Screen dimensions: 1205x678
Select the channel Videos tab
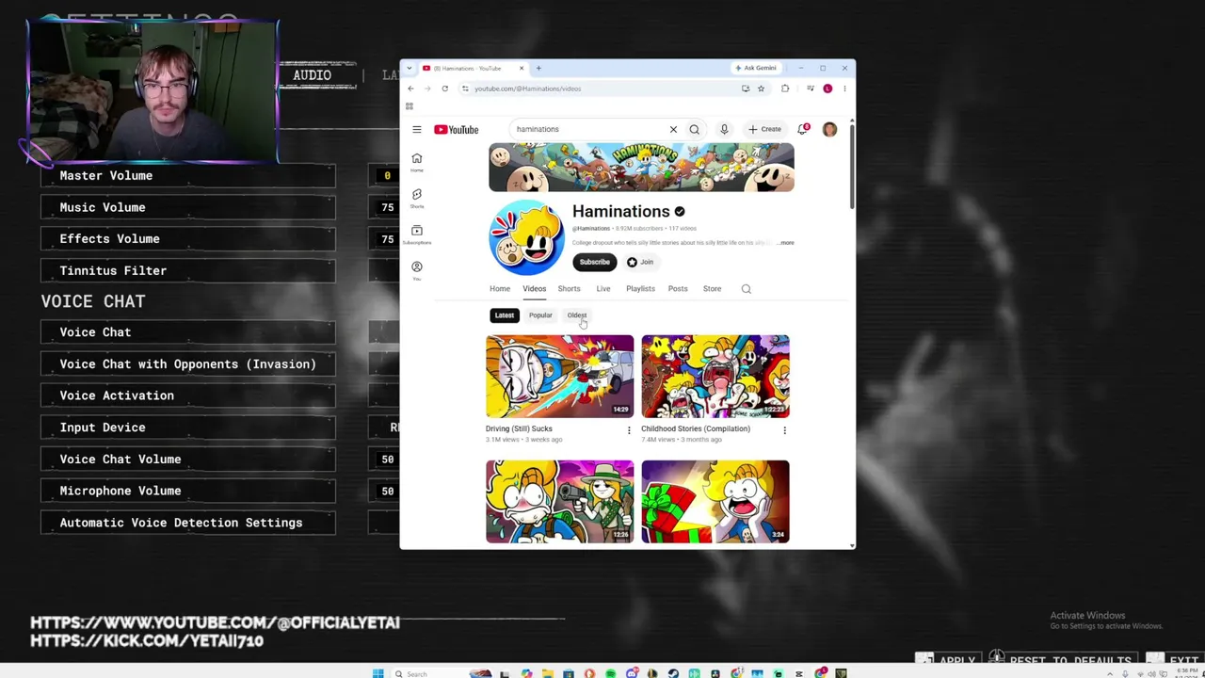pyautogui.click(x=534, y=289)
